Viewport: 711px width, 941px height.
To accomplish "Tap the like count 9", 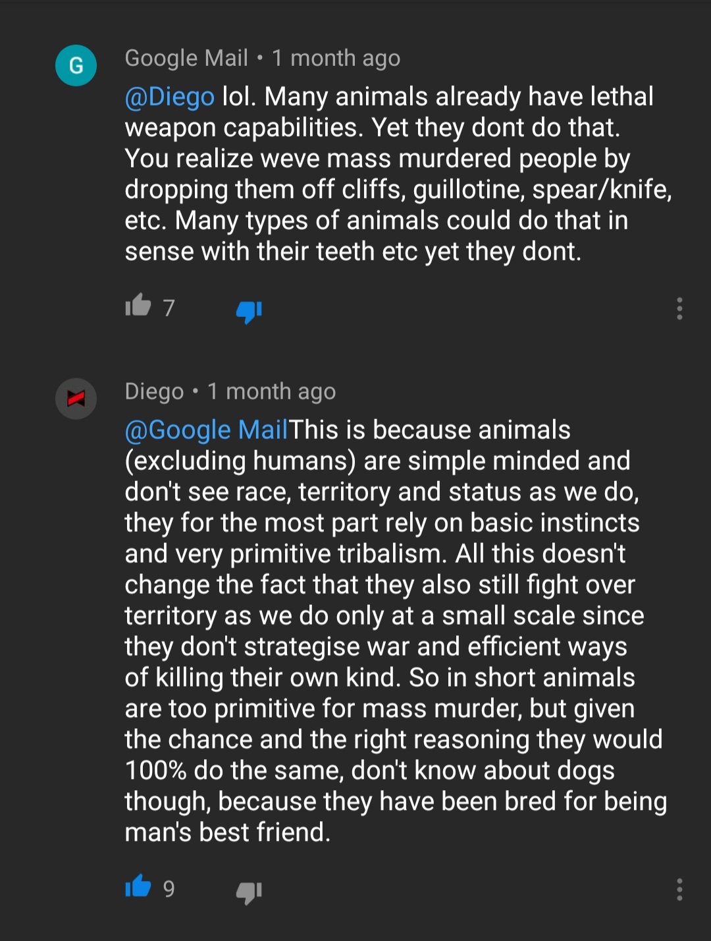I will pos(169,889).
